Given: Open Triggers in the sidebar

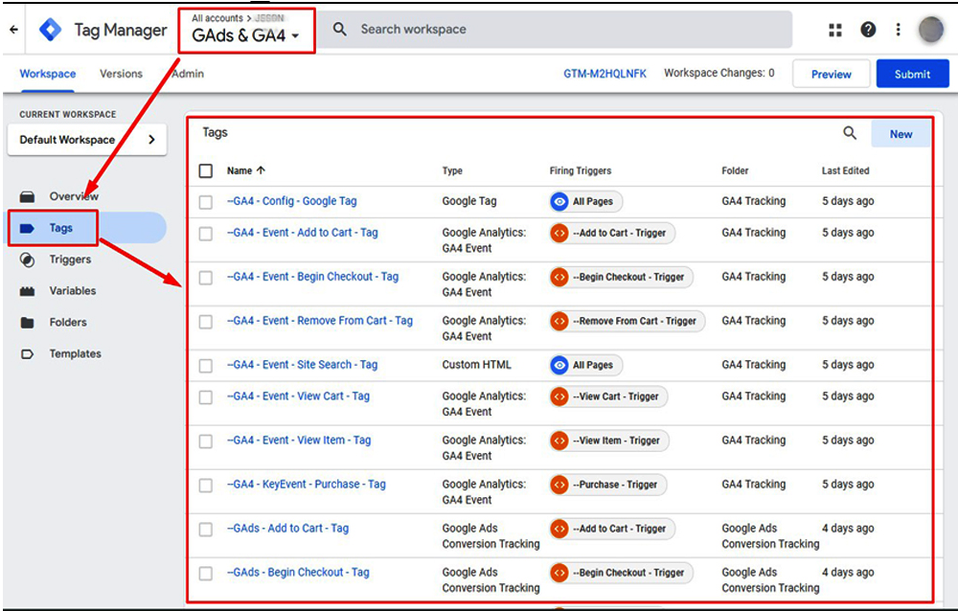Looking at the screenshot, I should point(70,260).
